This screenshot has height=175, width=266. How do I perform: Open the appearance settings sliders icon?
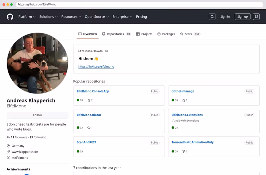(256, 17)
